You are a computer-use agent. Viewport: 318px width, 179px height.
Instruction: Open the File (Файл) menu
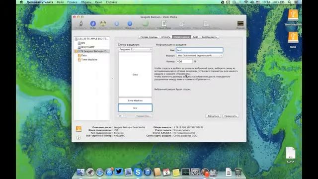(x=60, y=2)
